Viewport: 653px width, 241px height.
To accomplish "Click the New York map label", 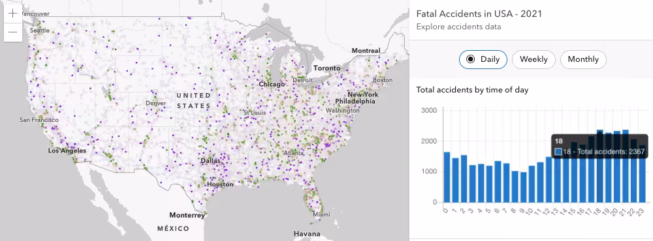I will [363, 94].
